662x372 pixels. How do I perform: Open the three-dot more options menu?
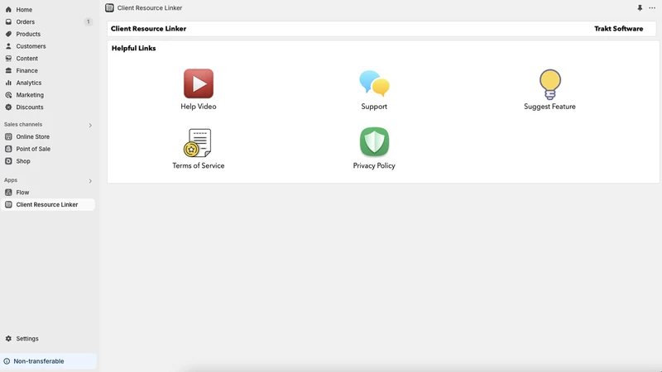652,8
